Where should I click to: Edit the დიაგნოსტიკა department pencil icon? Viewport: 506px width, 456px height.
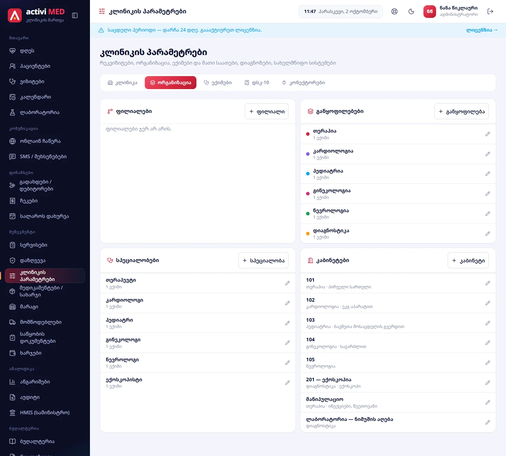488,234
